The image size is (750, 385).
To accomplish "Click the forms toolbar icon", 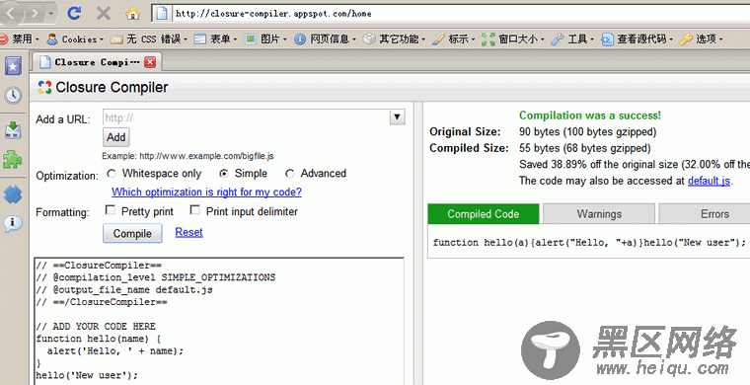I will (x=200, y=39).
